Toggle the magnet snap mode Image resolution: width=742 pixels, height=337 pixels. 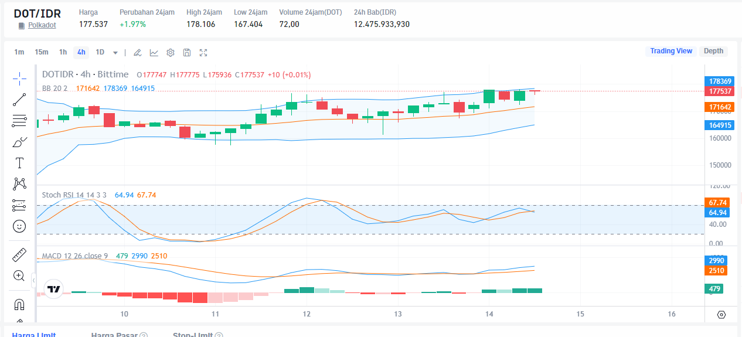point(19,305)
